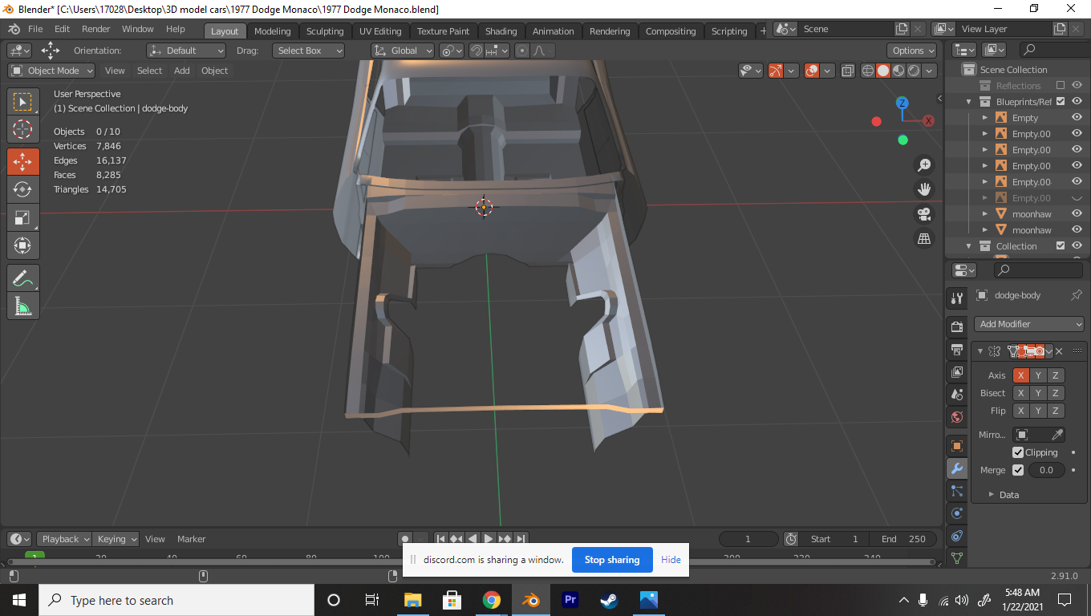Switch to orthographic grid view icon

click(924, 238)
